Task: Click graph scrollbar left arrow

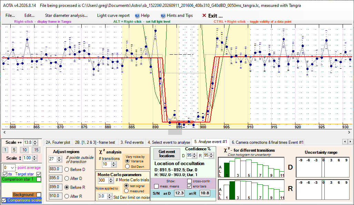Action: tap(4, 132)
